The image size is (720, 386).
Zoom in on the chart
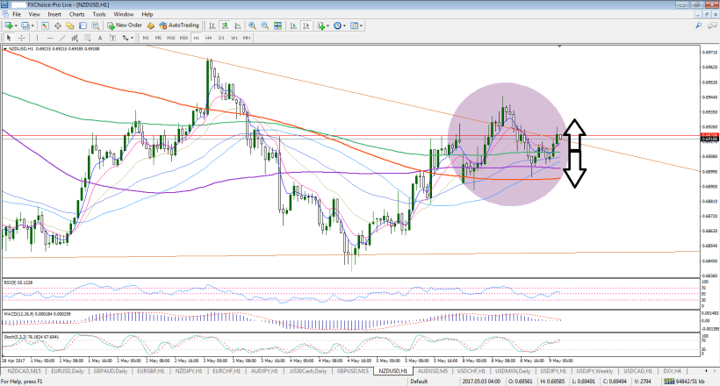(252, 25)
